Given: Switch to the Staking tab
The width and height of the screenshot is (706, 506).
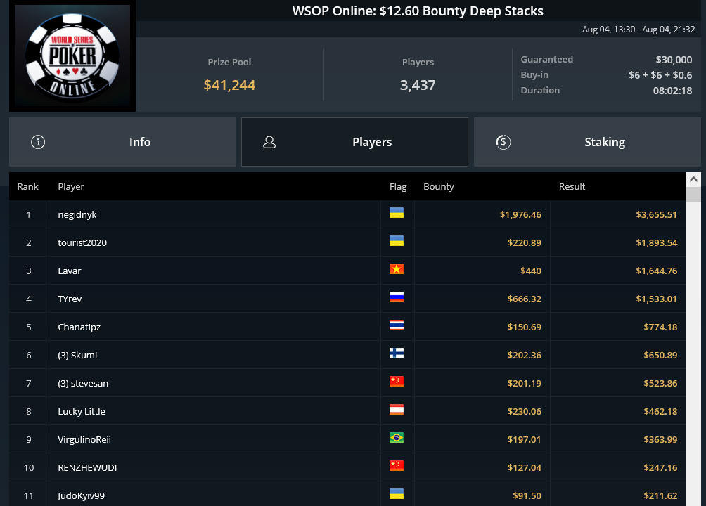Looking at the screenshot, I should tap(587, 142).
